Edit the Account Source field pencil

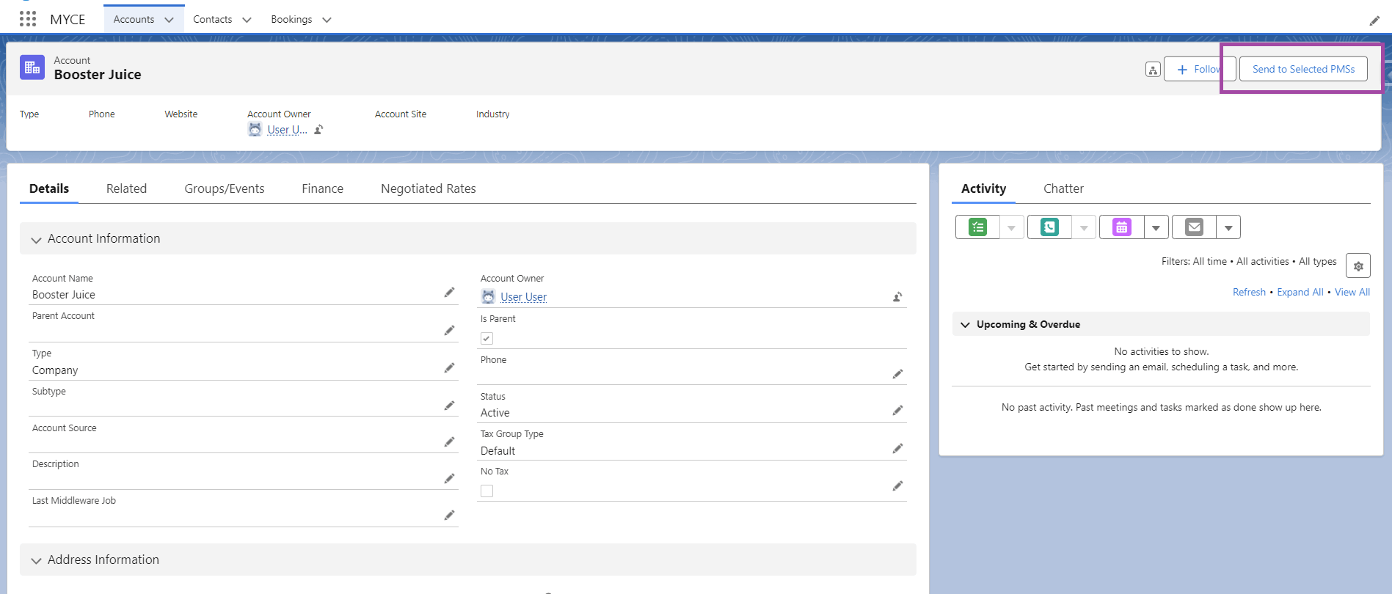pos(449,442)
